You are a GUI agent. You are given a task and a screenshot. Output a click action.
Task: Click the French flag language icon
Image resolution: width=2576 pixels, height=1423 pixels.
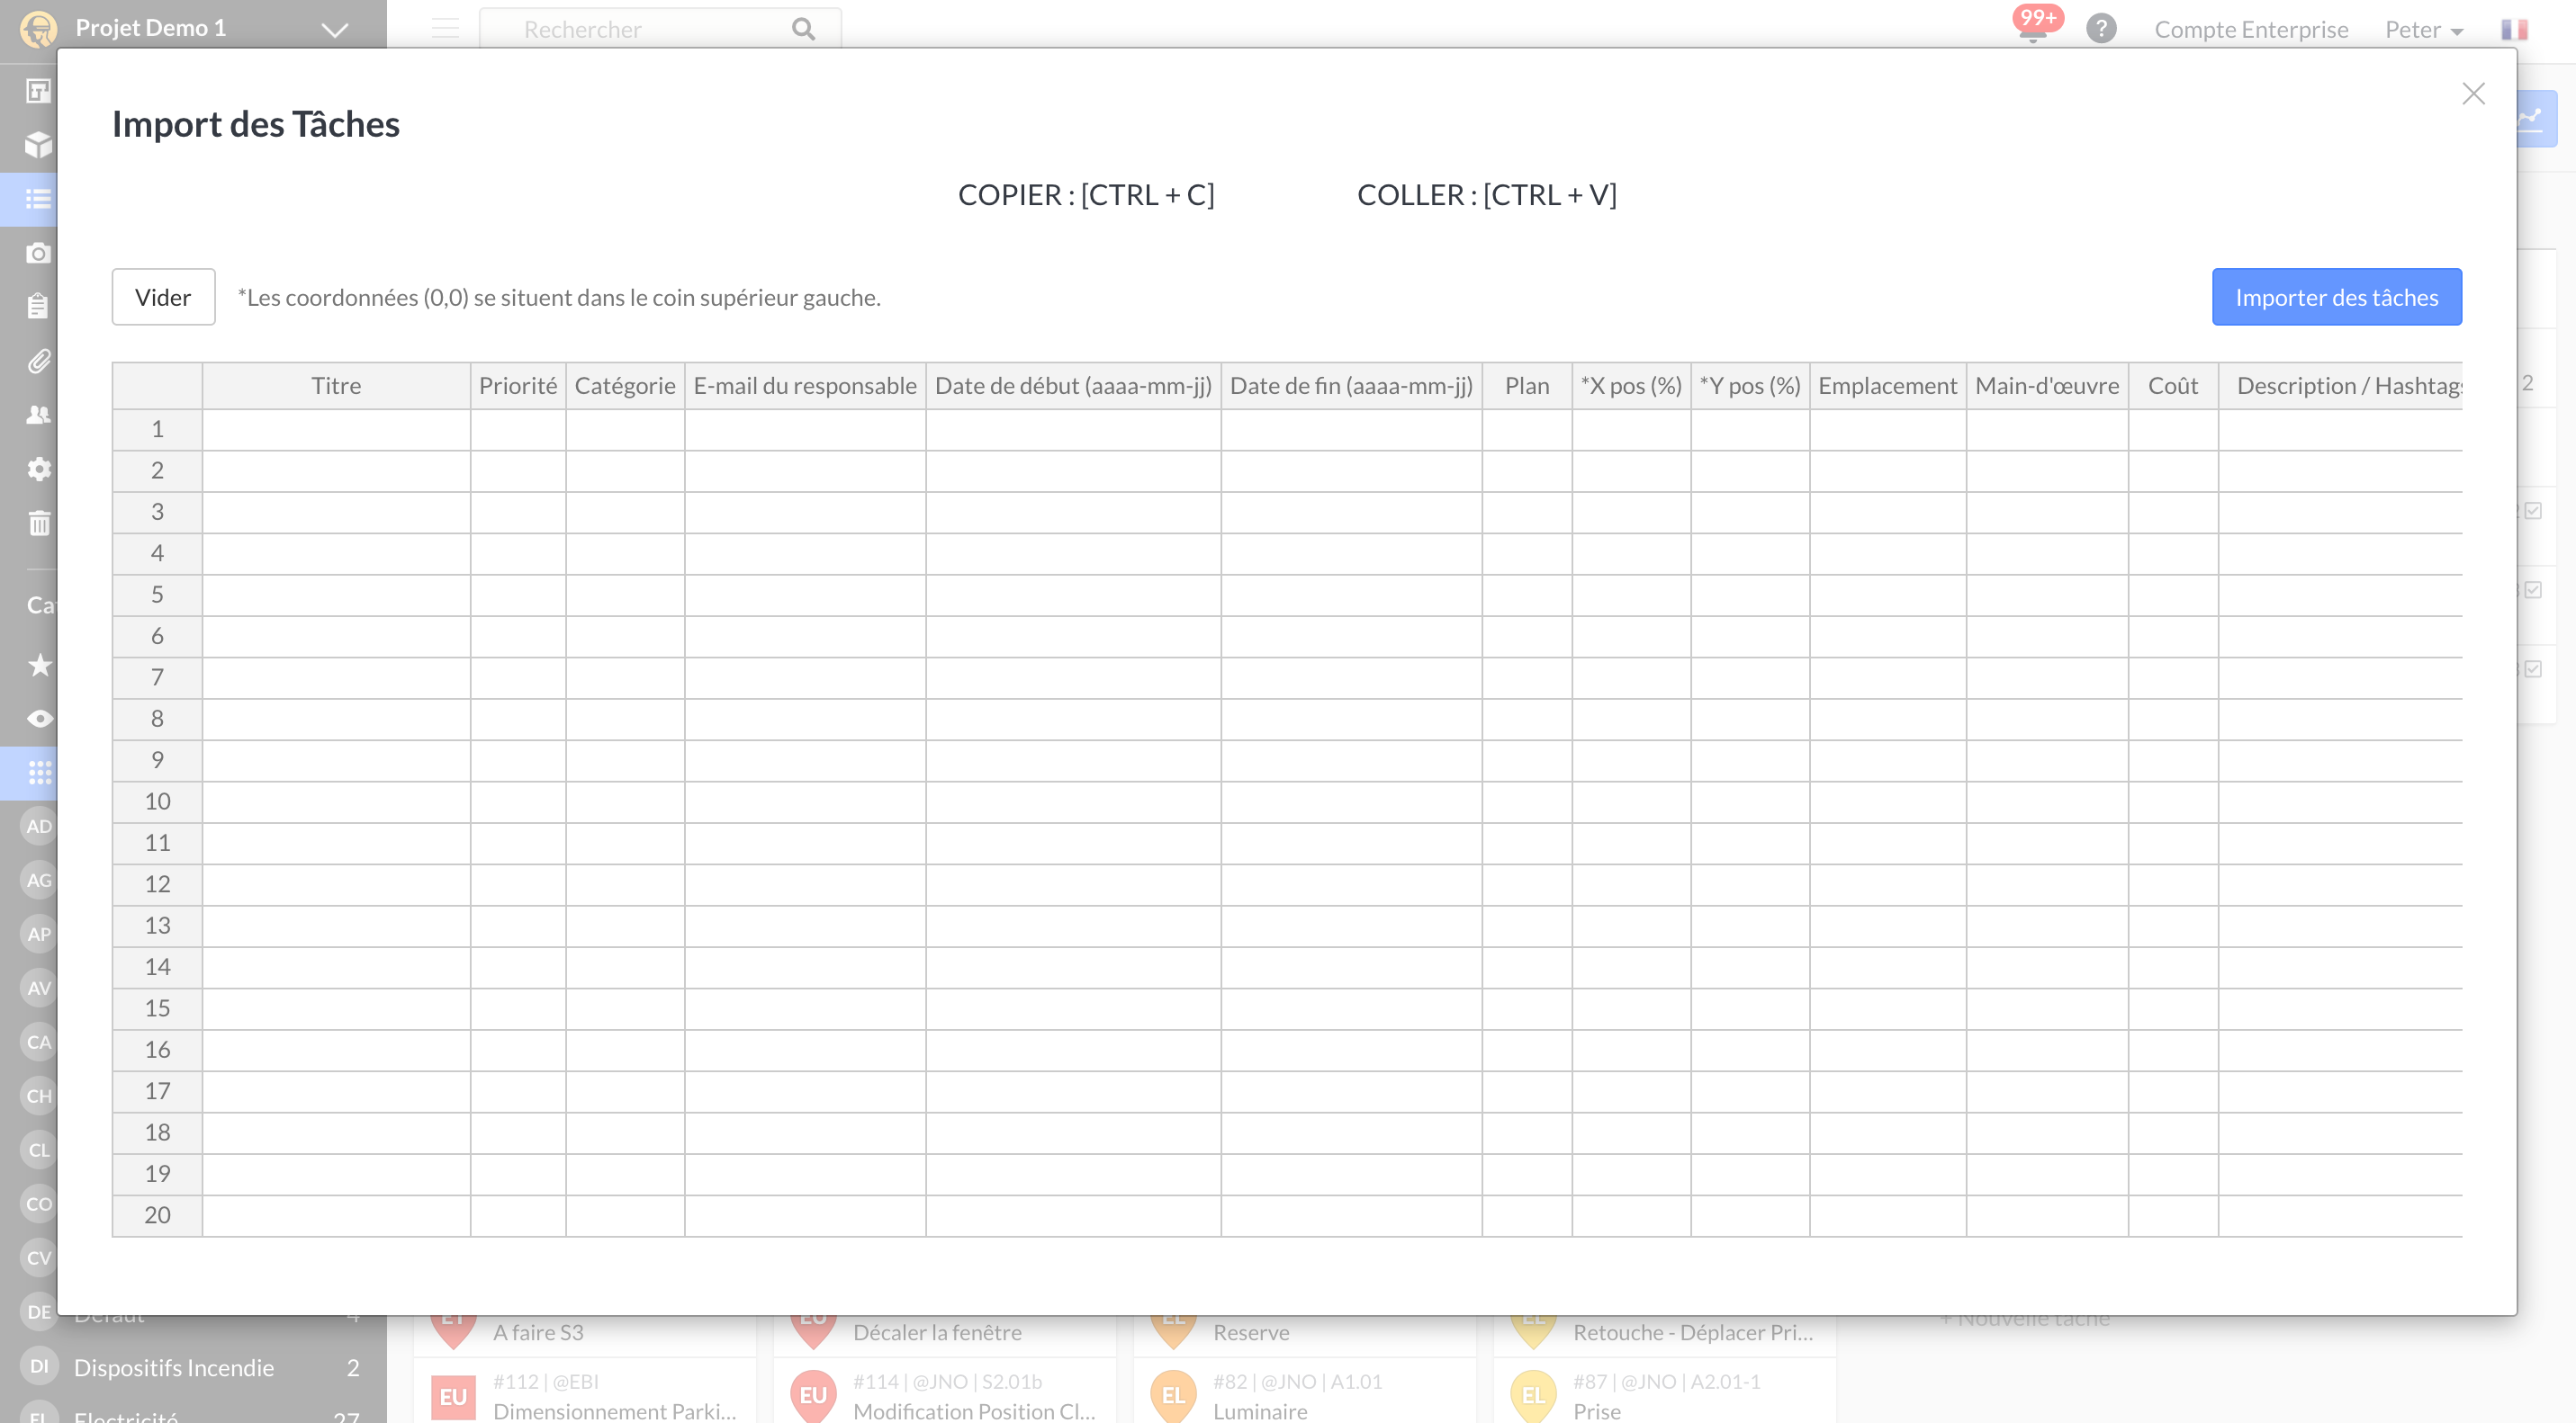[2514, 29]
